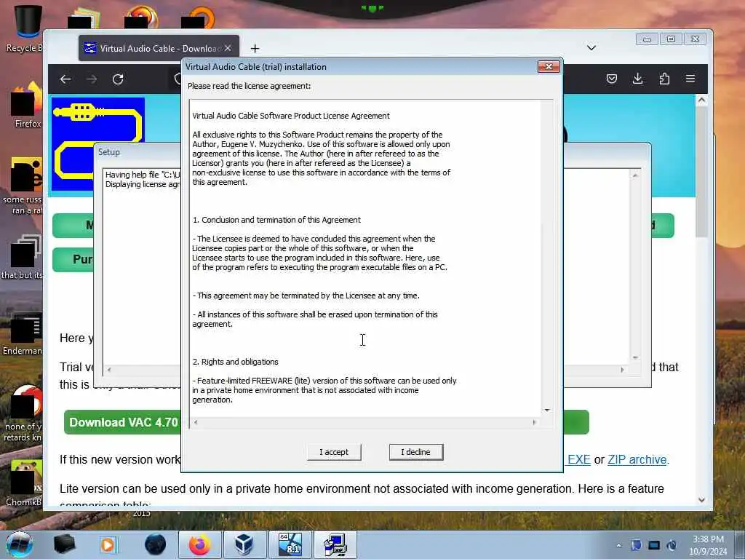Open the ZIP archive link
This screenshot has width=745, height=559.
[637, 460]
